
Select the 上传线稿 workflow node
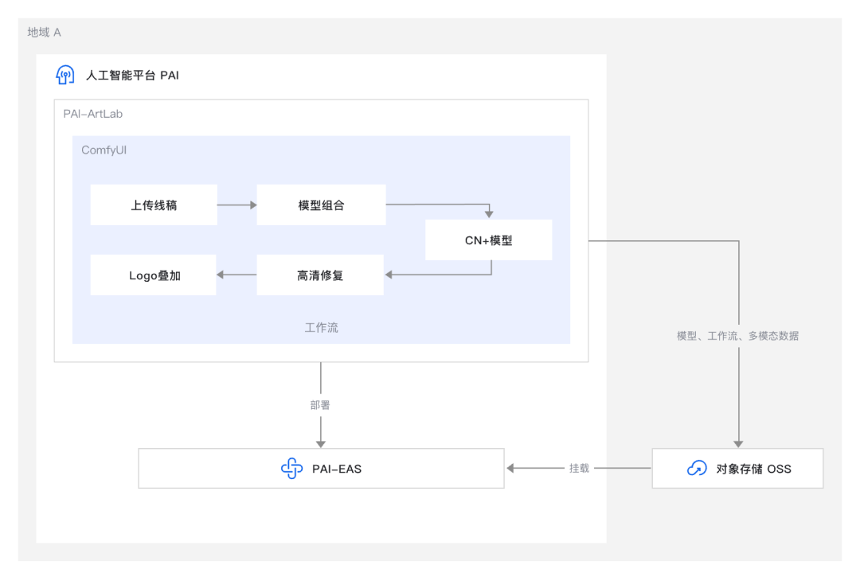coord(154,205)
